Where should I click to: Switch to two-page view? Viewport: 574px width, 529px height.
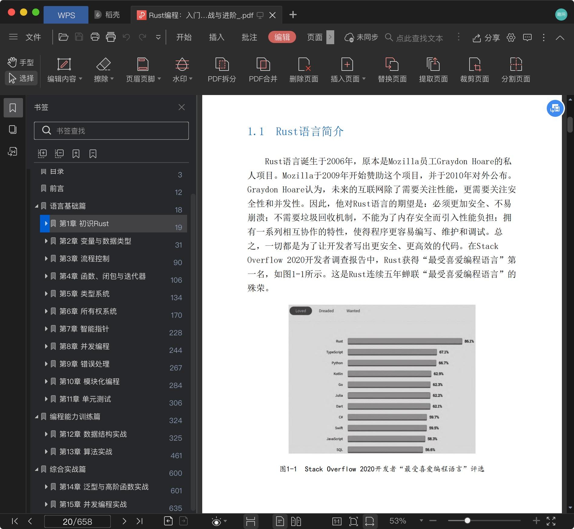296,521
